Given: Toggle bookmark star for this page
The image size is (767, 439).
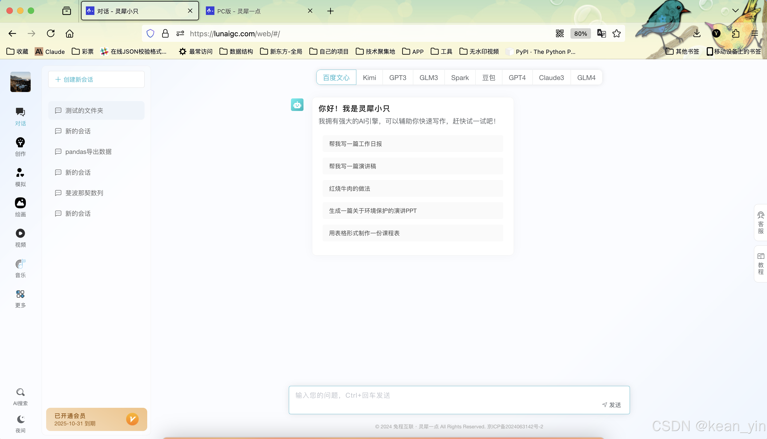Looking at the screenshot, I should point(617,33).
